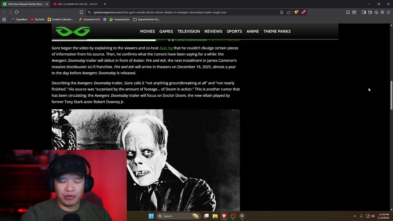Open the Speedtest bookmark

coord(20,19)
